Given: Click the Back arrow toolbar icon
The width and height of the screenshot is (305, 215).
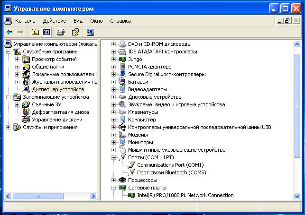Looking at the screenshot, I should tap(9, 32).
